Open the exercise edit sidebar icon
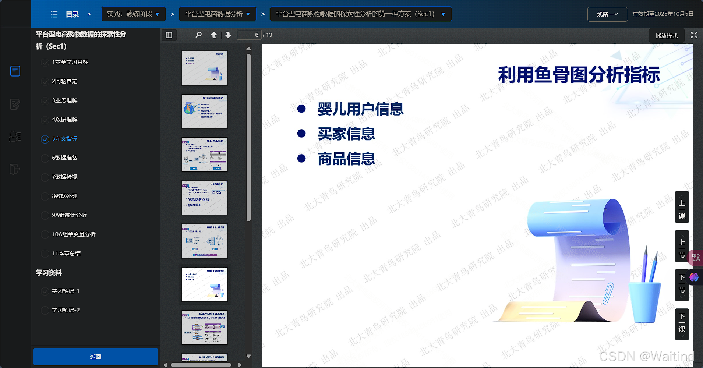 pyautogui.click(x=15, y=105)
